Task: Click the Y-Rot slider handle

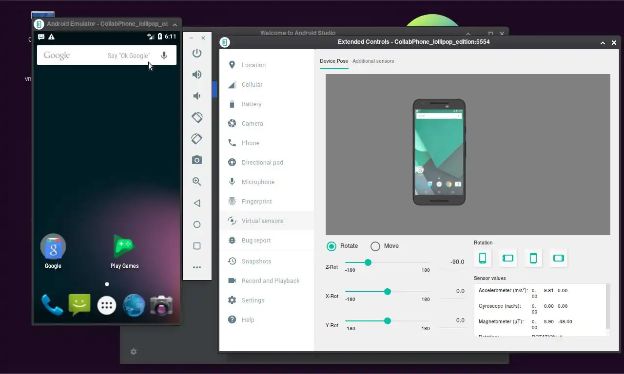Action: point(388,321)
